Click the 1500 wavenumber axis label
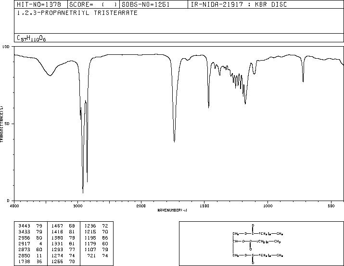Image resolution: width=344 pixels, height=266 pixels. point(204,206)
